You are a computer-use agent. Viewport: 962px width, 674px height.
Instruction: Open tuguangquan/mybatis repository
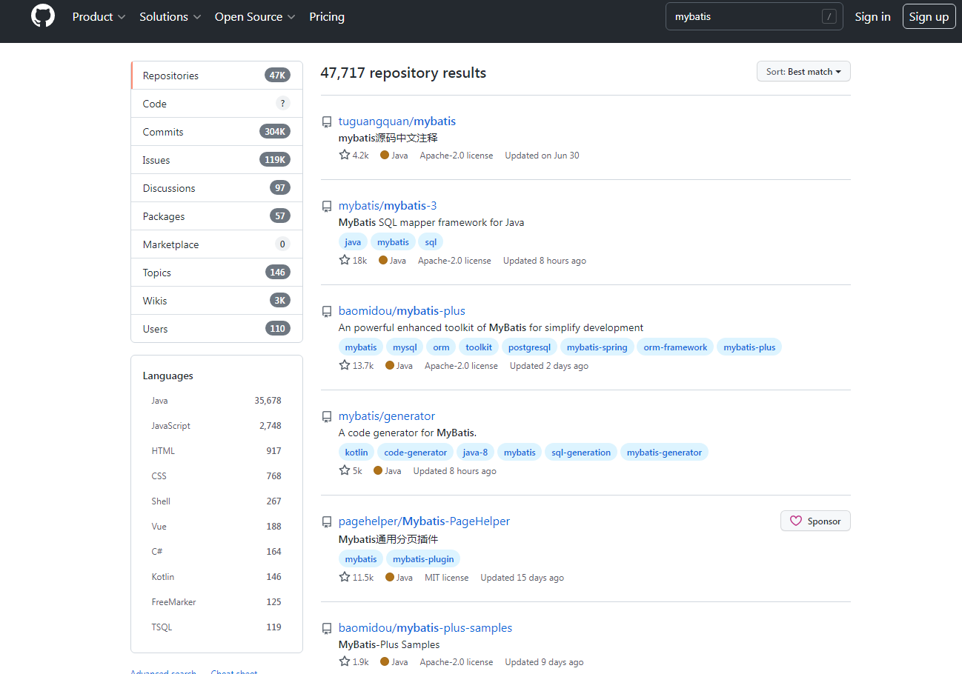(x=397, y=121)
